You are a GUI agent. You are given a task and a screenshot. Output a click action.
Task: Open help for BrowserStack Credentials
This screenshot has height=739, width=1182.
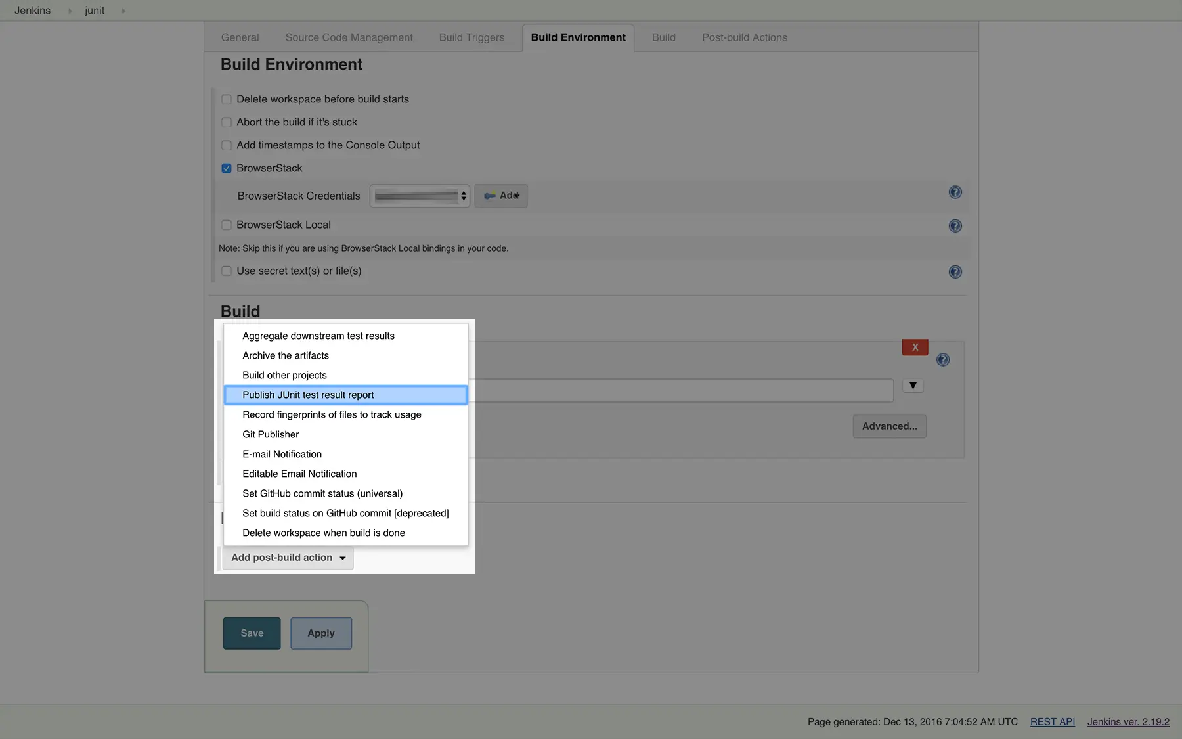click(x=955, y=192)
